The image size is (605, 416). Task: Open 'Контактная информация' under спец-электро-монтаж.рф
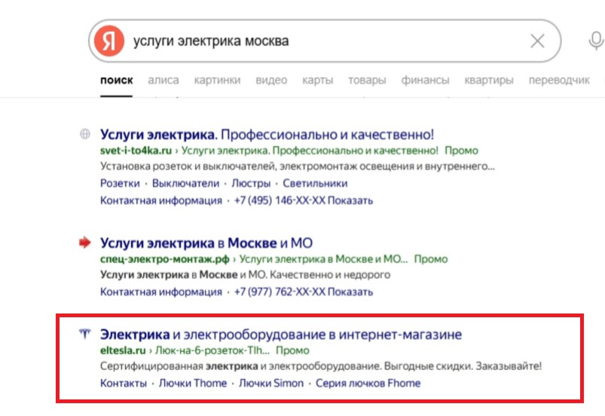tap(161, 292)
